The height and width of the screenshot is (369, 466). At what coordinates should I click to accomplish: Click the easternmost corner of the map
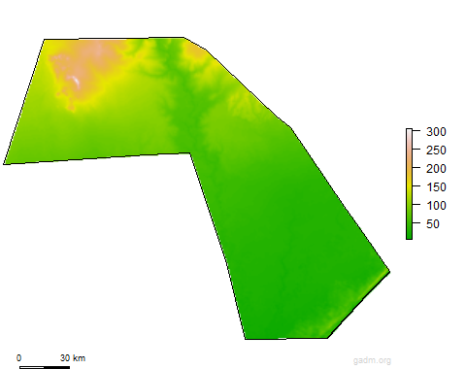click(389, 271)
